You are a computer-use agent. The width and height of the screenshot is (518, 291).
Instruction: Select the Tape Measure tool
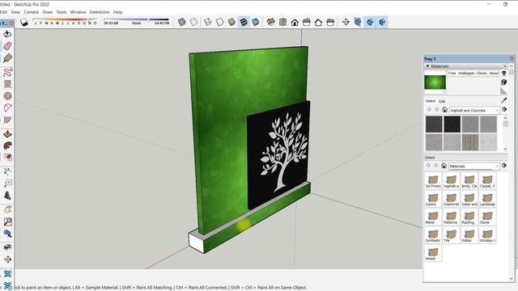pos(7,171)
